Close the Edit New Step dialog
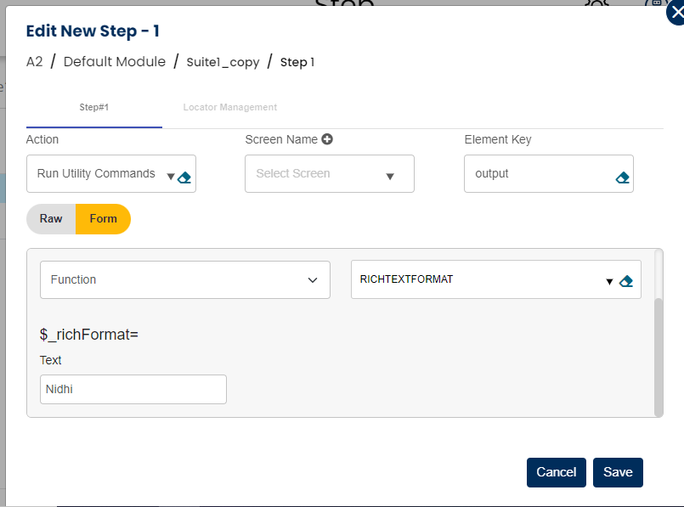 pyautogui.click(x=676, y=14)
